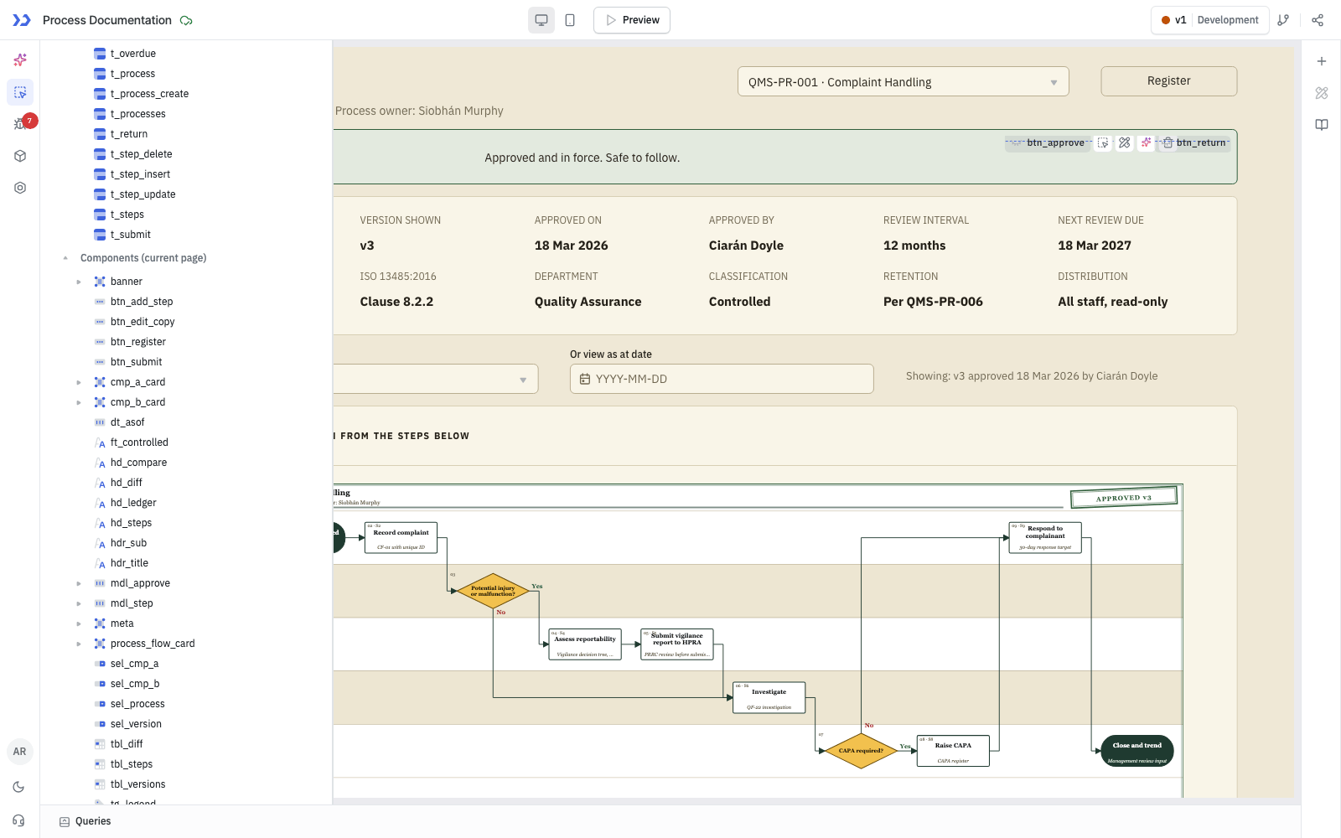This screenshot has height=838, width=1341.
Task: Click the Preview button
Action: 632,20
